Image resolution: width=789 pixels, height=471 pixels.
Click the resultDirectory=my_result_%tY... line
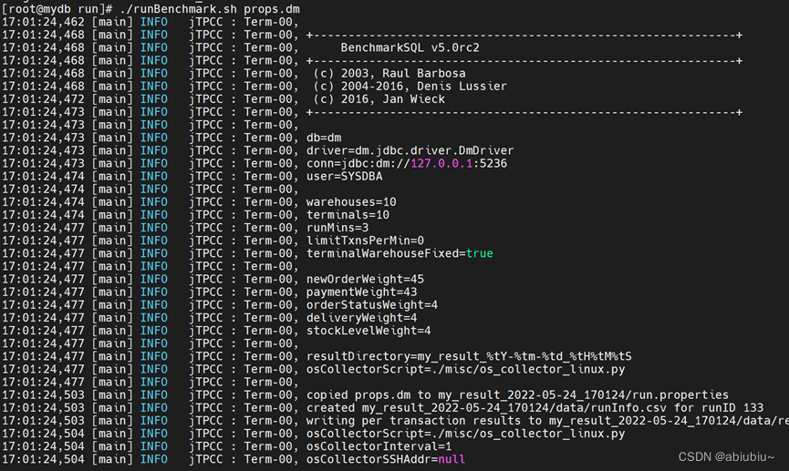click(469, 356)
